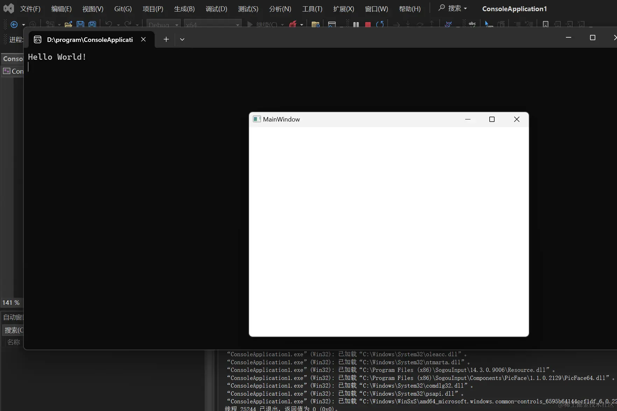The image size is (617, 411).
Task: Open the Hot Reload options dropdown
Action: 302,25
